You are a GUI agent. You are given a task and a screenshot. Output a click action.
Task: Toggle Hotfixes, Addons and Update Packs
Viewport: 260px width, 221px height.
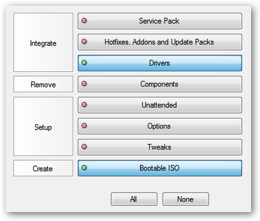160,42
